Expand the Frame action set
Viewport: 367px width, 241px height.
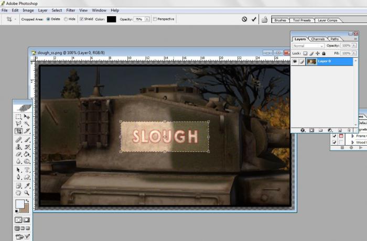pyautogui.click(x=352, y=136)
